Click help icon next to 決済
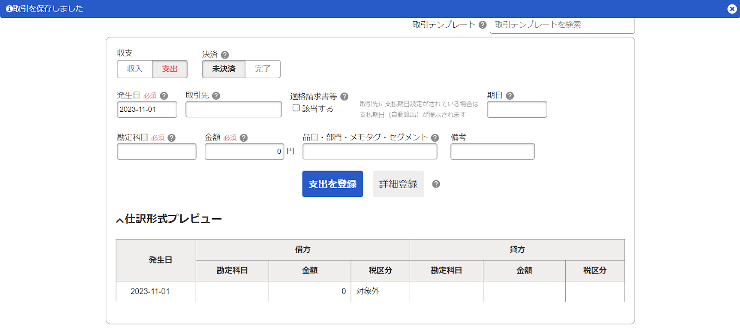 pyautogui.click(x=225, y=55)
